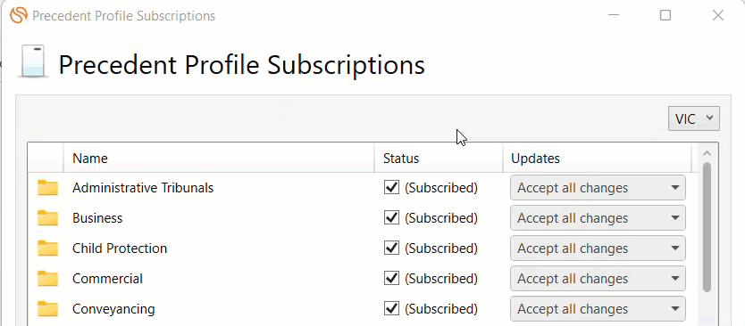Maximize the Precedent Profile Subscriptions window
This screenshot has width=745, height=326.
tap(665, 16)
